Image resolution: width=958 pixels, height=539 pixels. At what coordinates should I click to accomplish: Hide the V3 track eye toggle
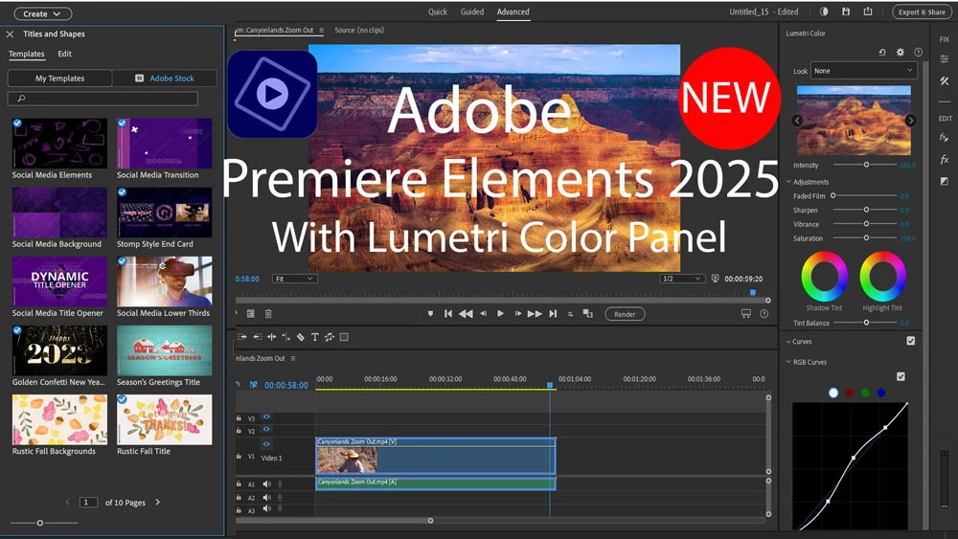coord(266,416)
